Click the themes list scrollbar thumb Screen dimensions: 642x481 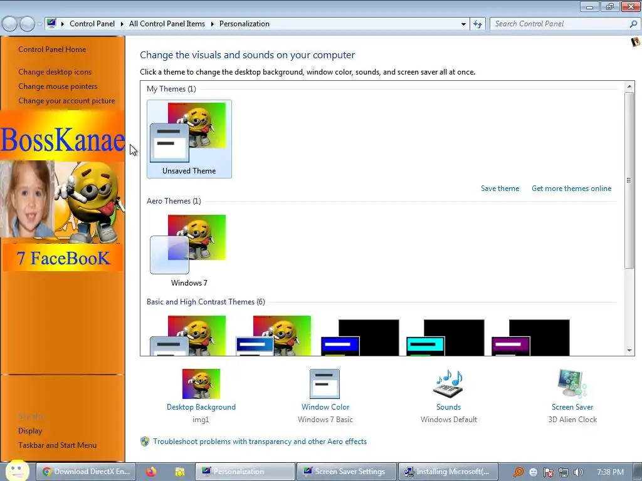click(x=629, y=180)
